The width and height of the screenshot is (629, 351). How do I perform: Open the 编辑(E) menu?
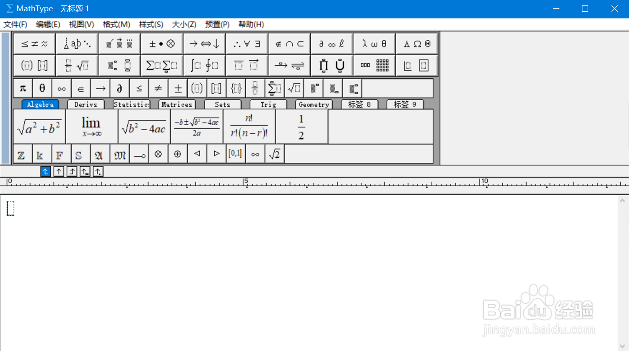click(x=48, y=24)
